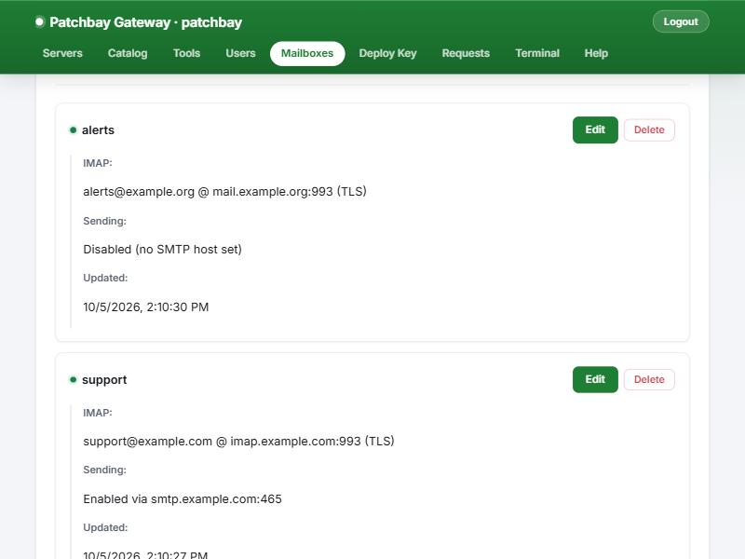Viewport: 745px width, 559px height.
Task: Go to the Tools tab
Action: (x=186, y=53)
